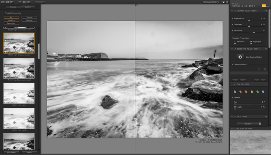This screenshot has width=271, height=155.
Task: Select the Modern preset category
Action: point(11,20)
